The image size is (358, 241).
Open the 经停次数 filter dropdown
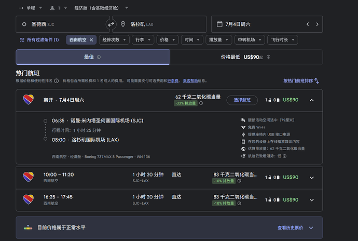point(114,40)
